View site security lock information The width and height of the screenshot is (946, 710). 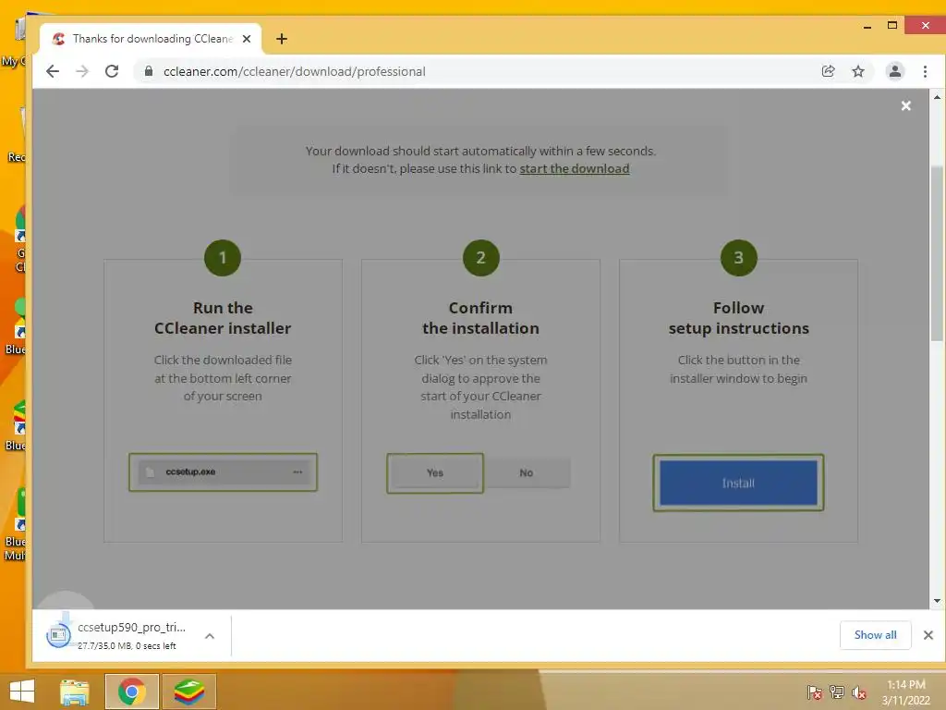(149, 71)
